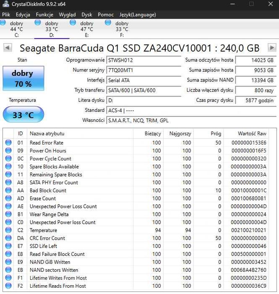Click the Wartość Raw column header

246,134
